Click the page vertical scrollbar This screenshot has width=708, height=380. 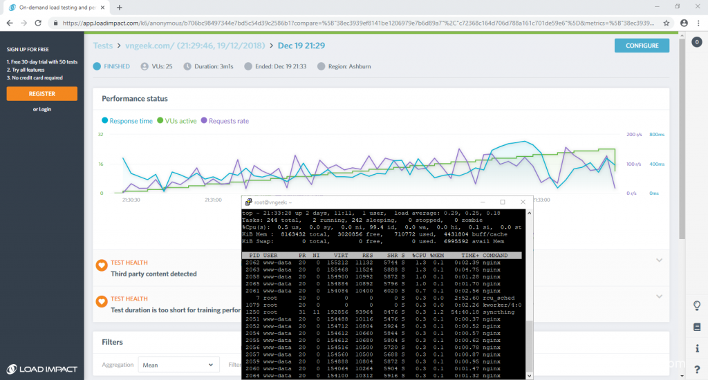click(x=682, y=139)
